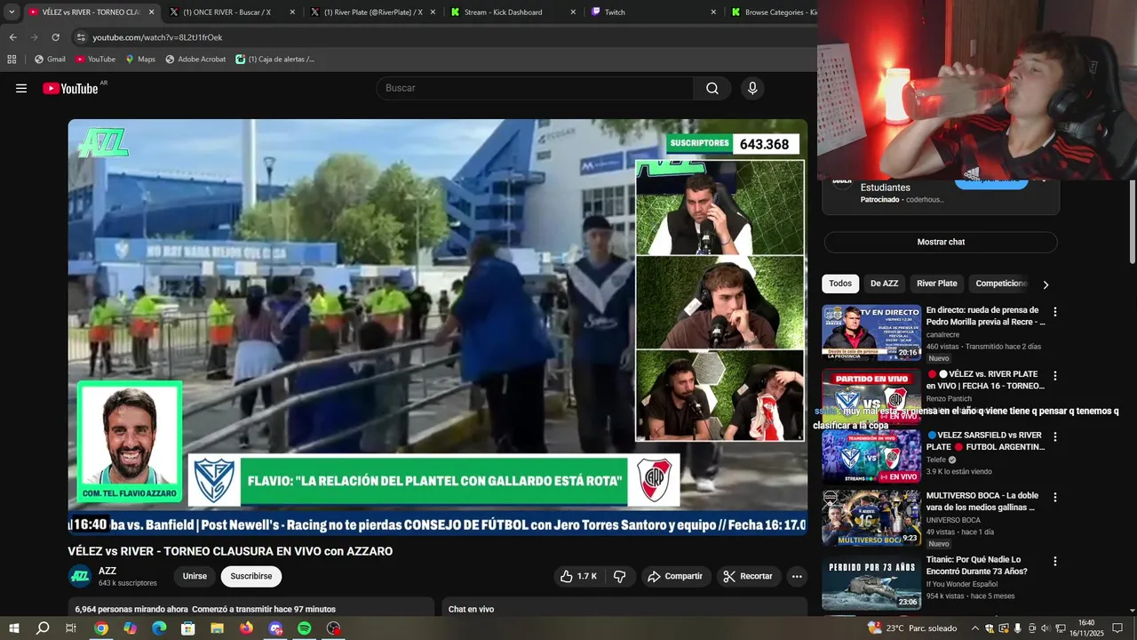
Task: Click the magnifier search button
Action: (712, 88)
